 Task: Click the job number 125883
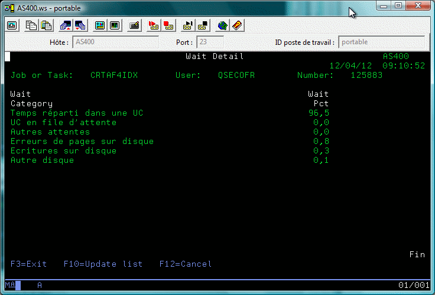pyautogui.click(x=366, y=76)
